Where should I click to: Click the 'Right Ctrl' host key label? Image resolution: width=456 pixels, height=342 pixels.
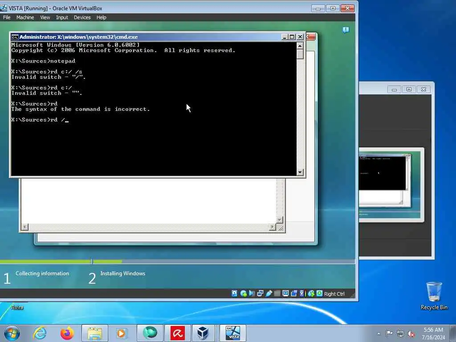(x=334, y=294)
